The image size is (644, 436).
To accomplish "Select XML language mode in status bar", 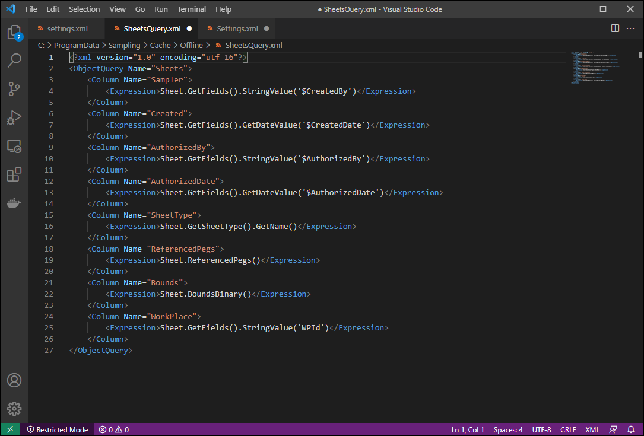I will [592, 429].
